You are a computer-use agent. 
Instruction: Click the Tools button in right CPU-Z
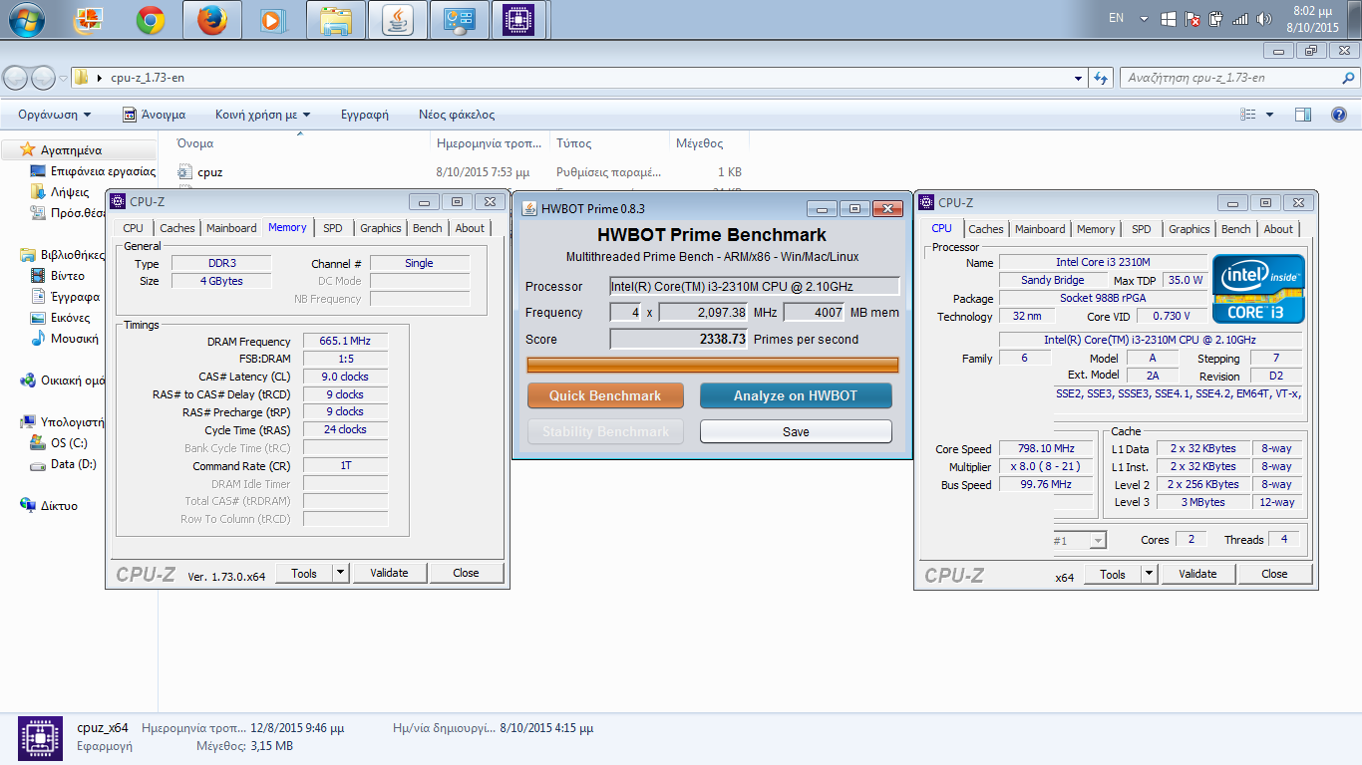pos(1112,574)
